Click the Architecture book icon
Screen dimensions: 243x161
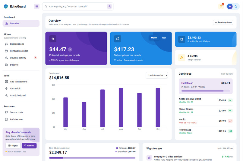click(6, 119)
